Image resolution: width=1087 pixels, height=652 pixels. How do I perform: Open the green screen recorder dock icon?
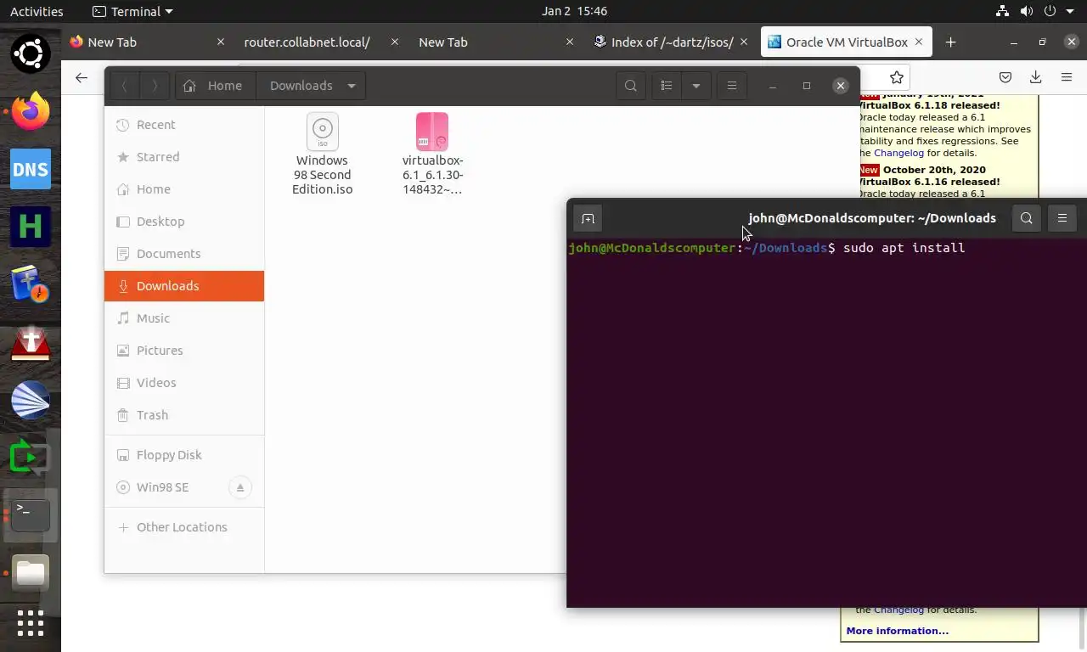coord(31,458)
